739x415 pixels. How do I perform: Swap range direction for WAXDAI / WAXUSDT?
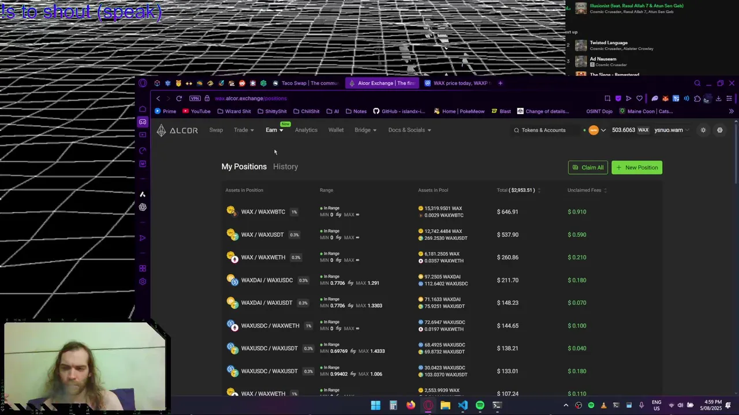pos(350,305)
